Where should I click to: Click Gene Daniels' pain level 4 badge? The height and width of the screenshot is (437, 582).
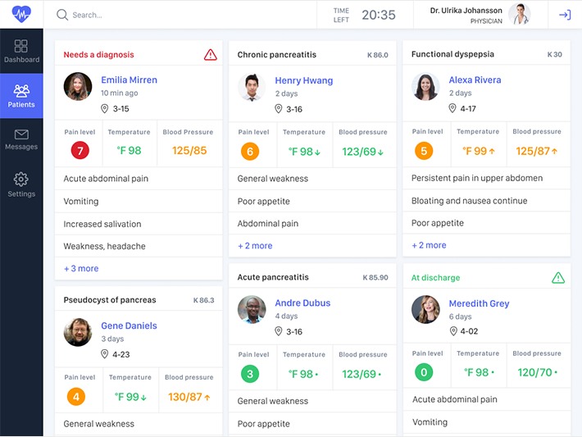click(76, 397)
